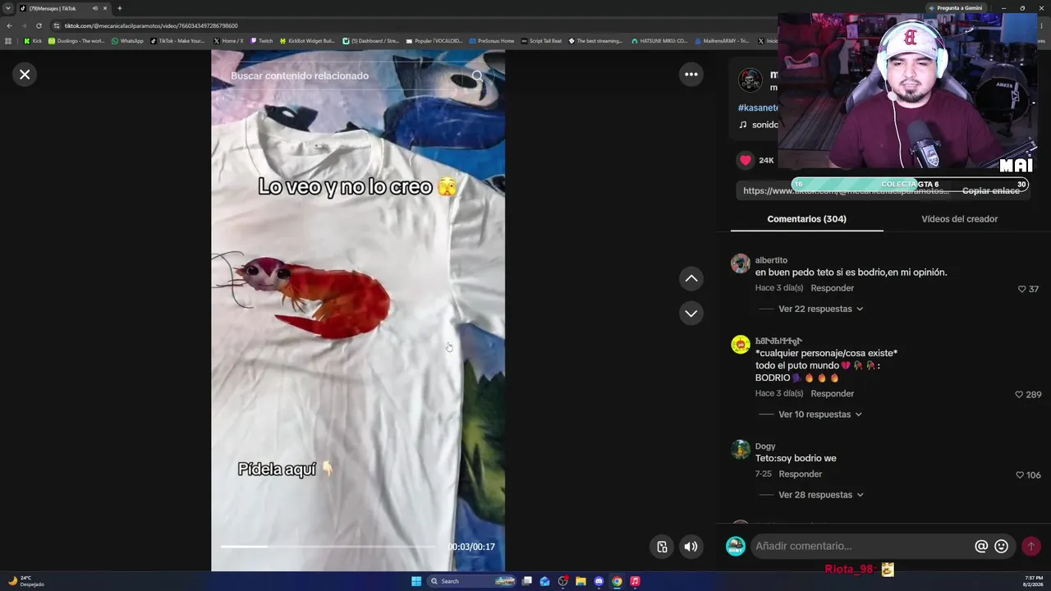The width and height of the screenshot is (1051, 591).
Task: Click the search magnifier on the video
Action: pos(478,76)
